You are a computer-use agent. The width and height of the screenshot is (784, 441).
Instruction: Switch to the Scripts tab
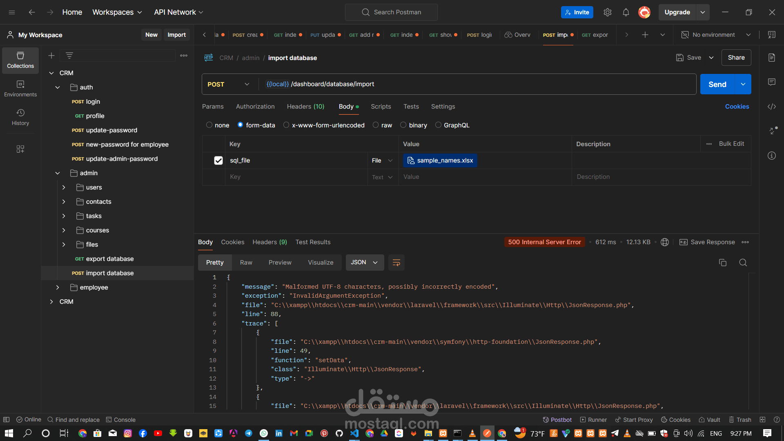point(381,107)
